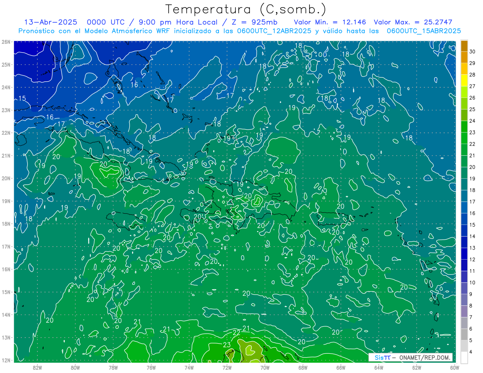The height and width of the screenshot is (373, 483).
Task: Click latitude axis label '24N'
Action: (x=6, y=87)
